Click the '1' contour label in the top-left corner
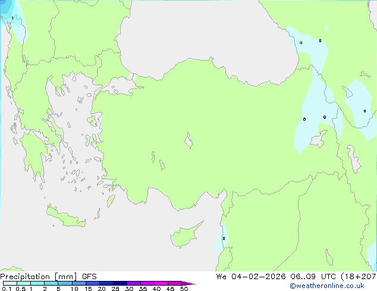This screenshot has height=291, width=377. [x=12, y=18]
